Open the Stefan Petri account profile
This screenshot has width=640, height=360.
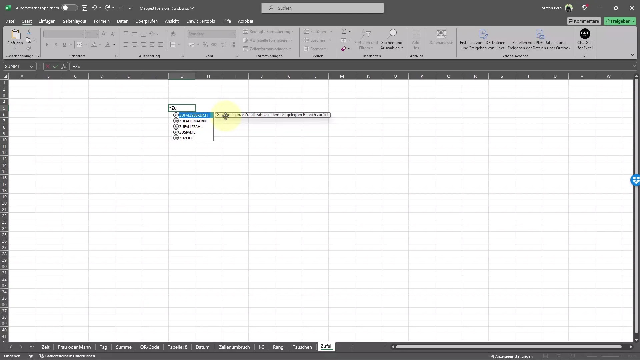tap(557, 8)
